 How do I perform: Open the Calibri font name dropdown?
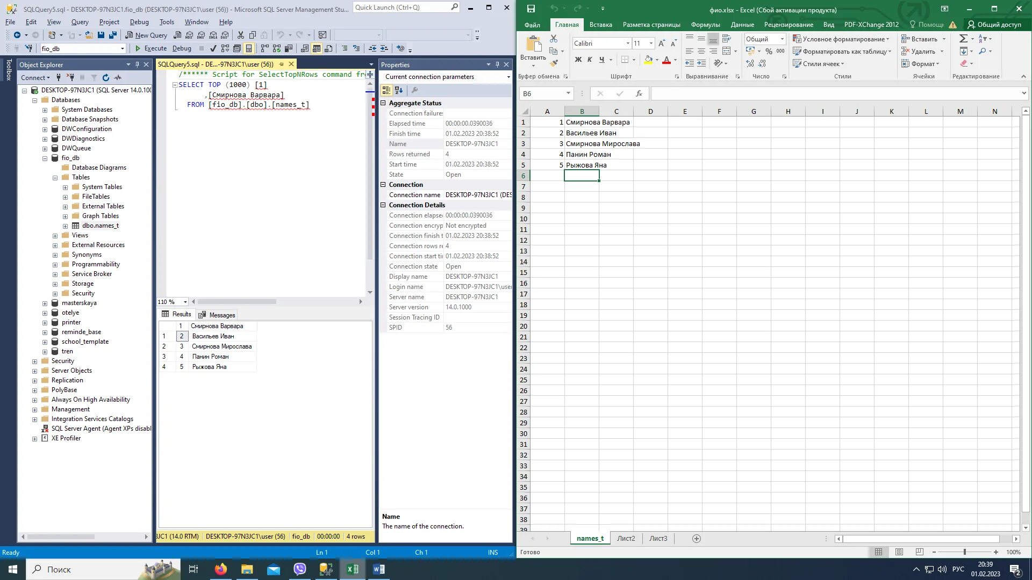(x=627, y=44)
